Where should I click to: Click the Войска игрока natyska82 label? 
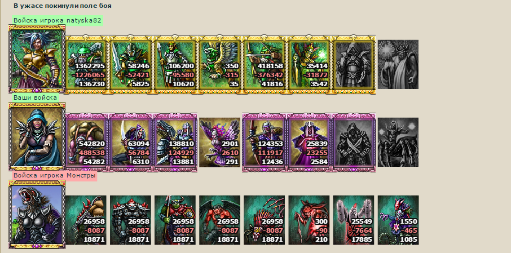tap(58, 20)
